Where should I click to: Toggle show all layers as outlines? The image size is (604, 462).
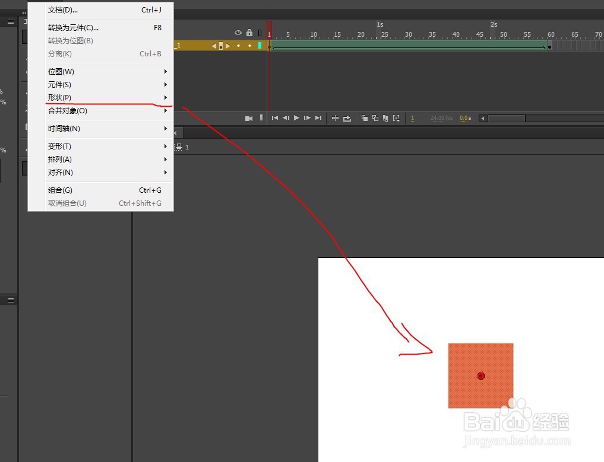pyautogui.click(x=260, y=33)
